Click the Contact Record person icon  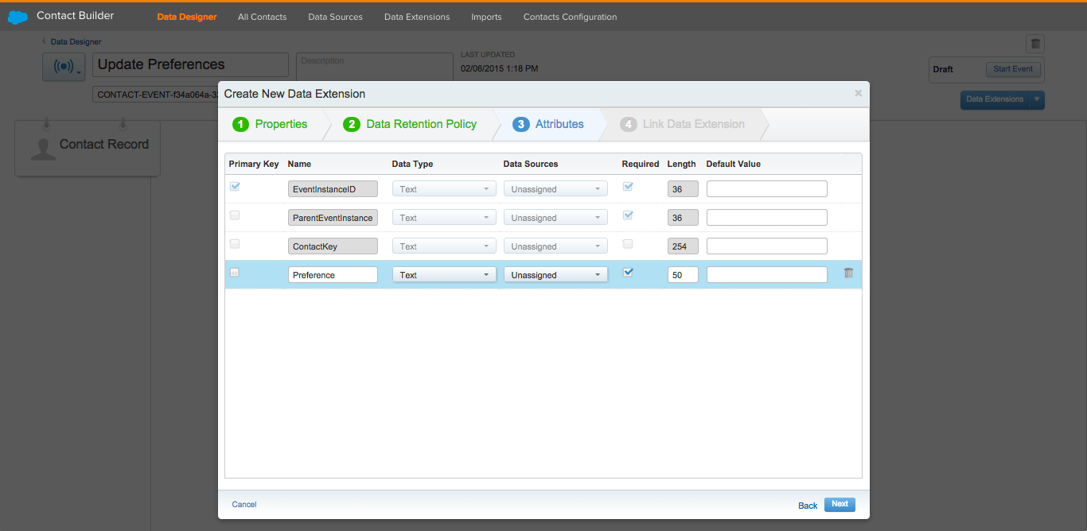tap(43, 148)
